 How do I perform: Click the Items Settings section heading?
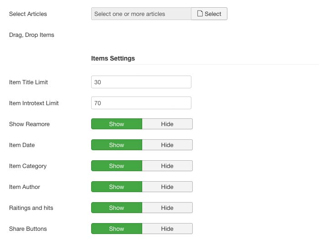(113, 58)
